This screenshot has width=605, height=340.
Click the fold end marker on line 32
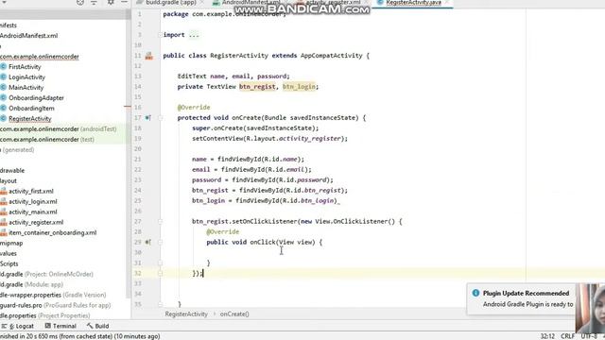[x=160, y=273]
